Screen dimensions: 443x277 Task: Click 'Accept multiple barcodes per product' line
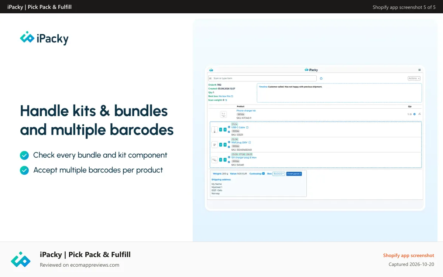98,170
